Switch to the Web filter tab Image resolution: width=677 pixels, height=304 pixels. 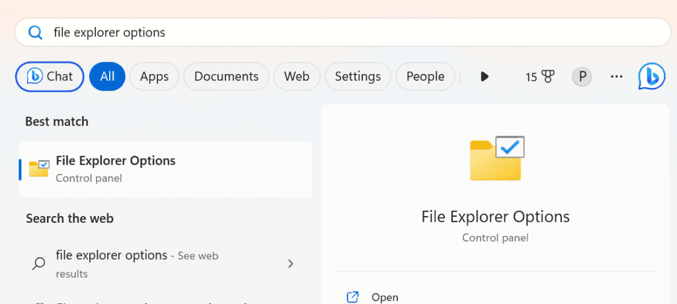[297, 77]
